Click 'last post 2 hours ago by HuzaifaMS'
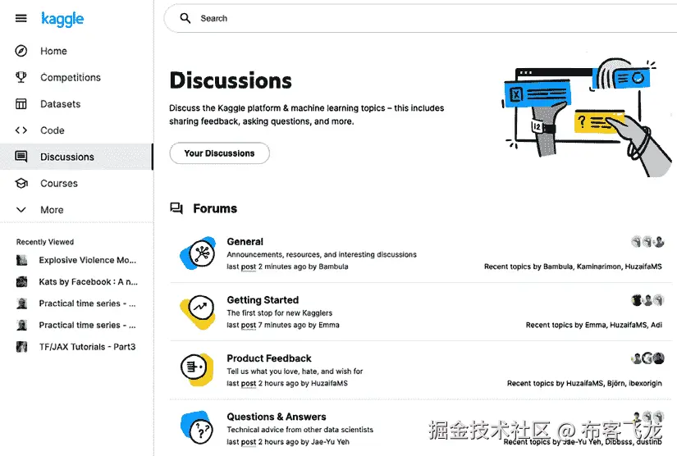Viewport: 677px width, 456px height. (x=287, y=383)
